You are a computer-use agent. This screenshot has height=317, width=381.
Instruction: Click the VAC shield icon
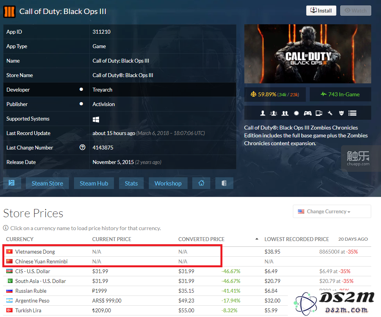coord(341,113)
